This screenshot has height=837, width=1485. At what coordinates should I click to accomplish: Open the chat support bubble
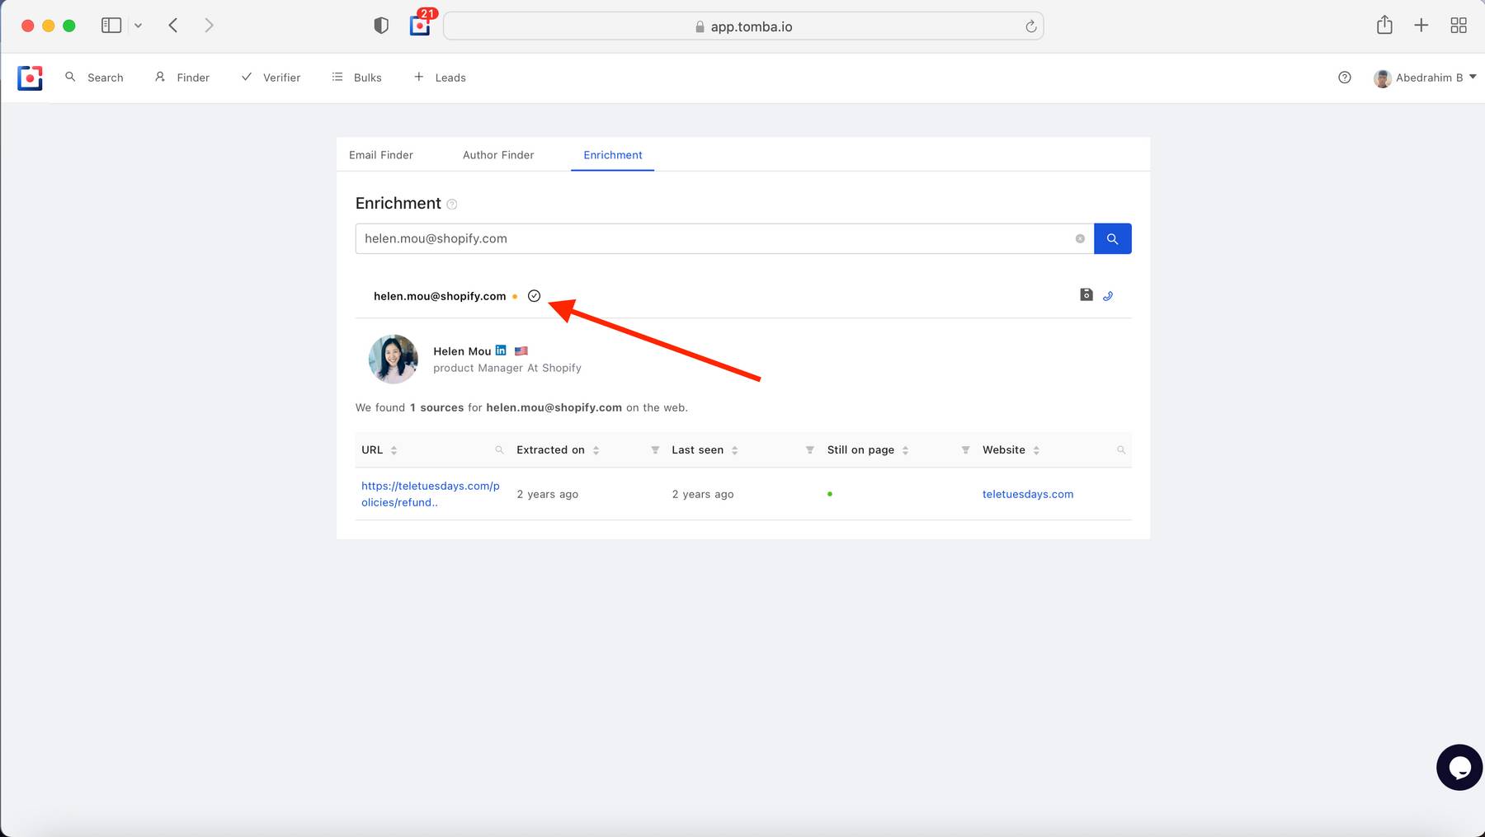[1459, 768]
